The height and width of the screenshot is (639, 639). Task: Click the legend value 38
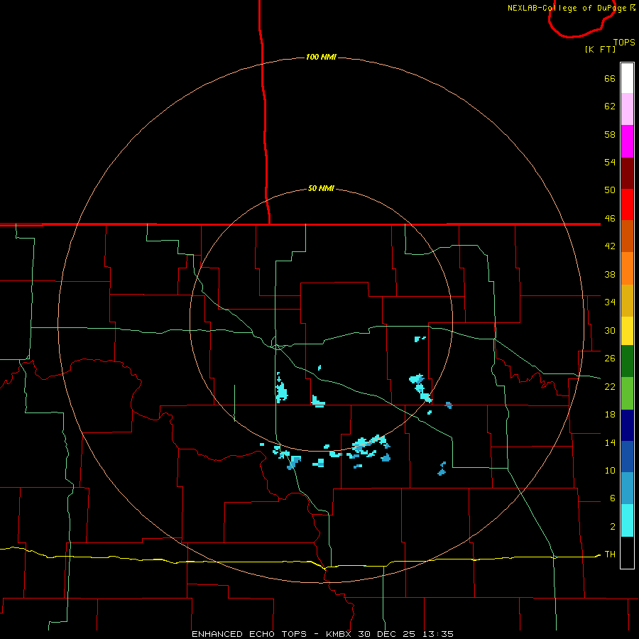610,274
